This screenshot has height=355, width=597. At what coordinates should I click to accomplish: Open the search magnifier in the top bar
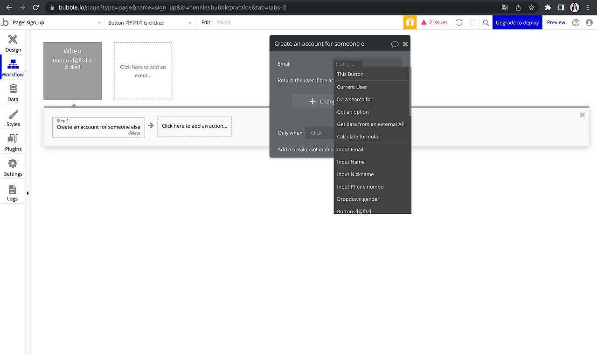tap(486, 23)
